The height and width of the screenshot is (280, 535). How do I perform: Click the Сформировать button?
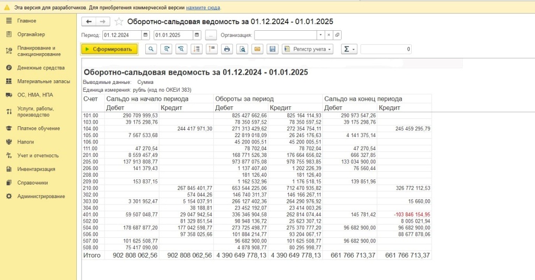click(x=110, y=49)
